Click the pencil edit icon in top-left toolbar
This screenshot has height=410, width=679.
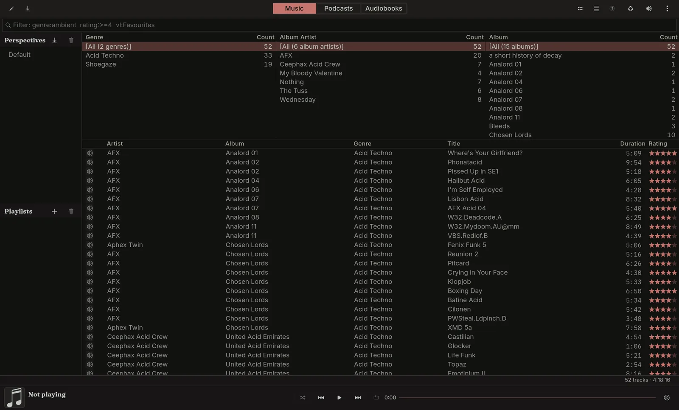point(11,8)
